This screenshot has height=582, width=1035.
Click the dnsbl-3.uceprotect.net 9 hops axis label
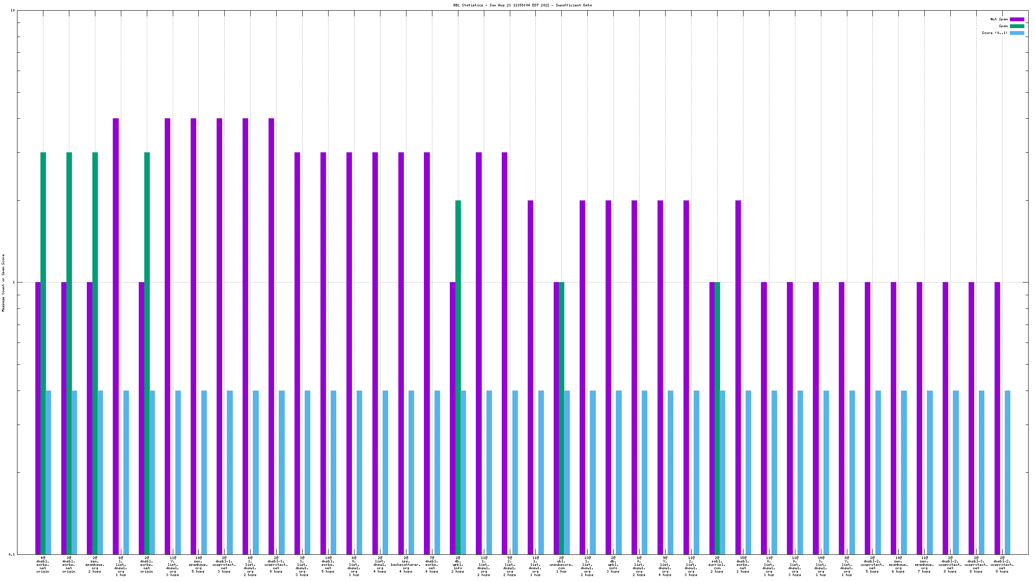(x=276, y=565)
